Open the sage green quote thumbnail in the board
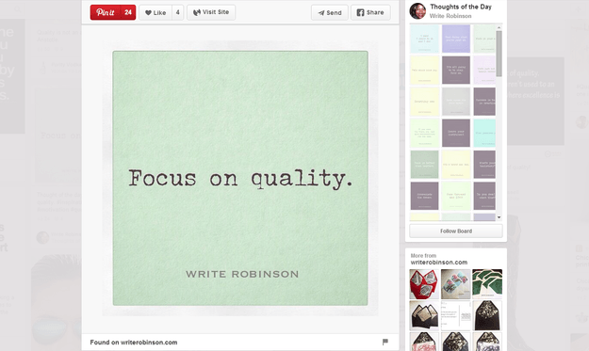 pos(424,165)
